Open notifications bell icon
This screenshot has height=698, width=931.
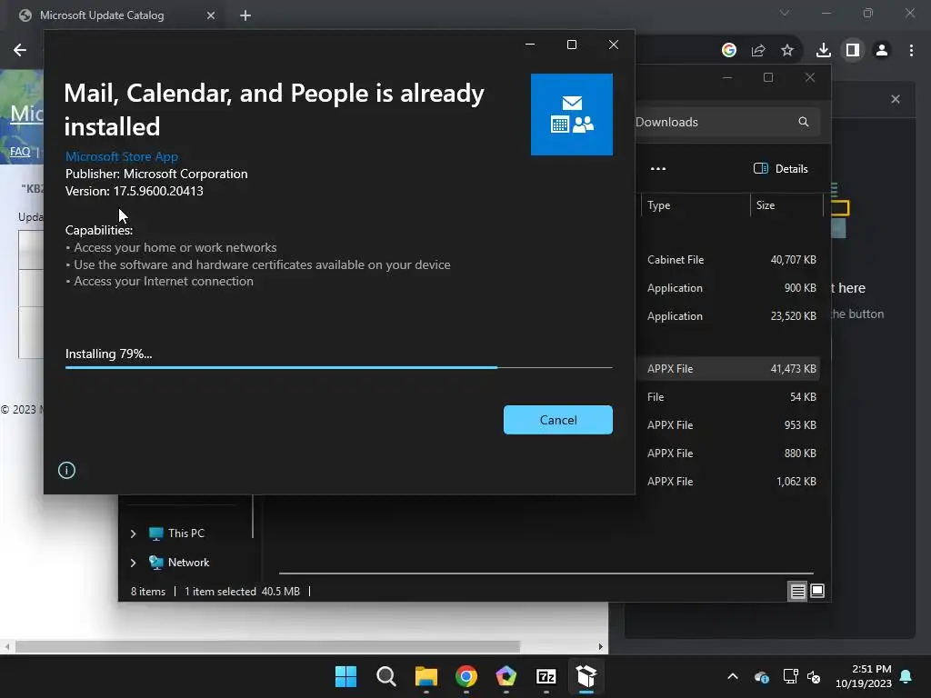point(906,676)
